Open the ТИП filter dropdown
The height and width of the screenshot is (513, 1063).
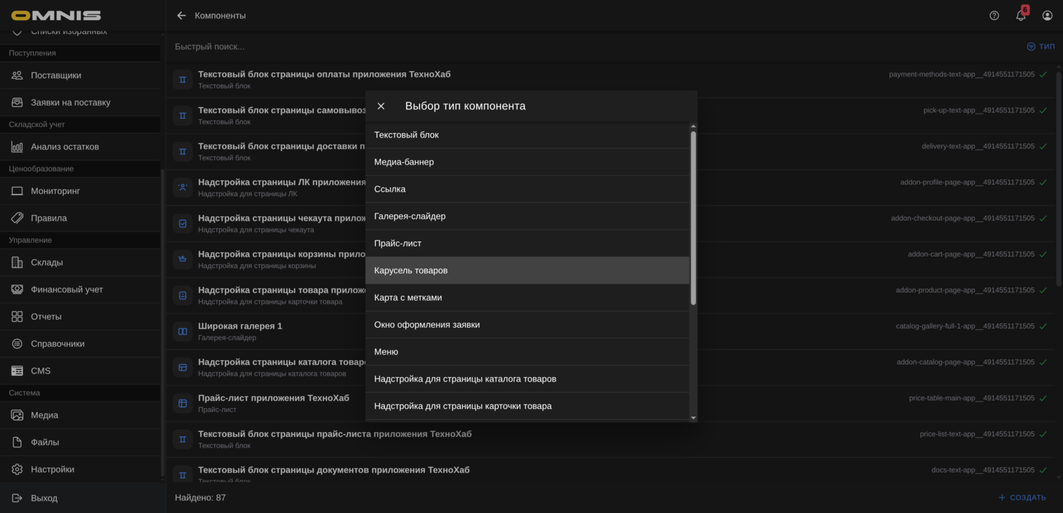[x=1042, y=46]
